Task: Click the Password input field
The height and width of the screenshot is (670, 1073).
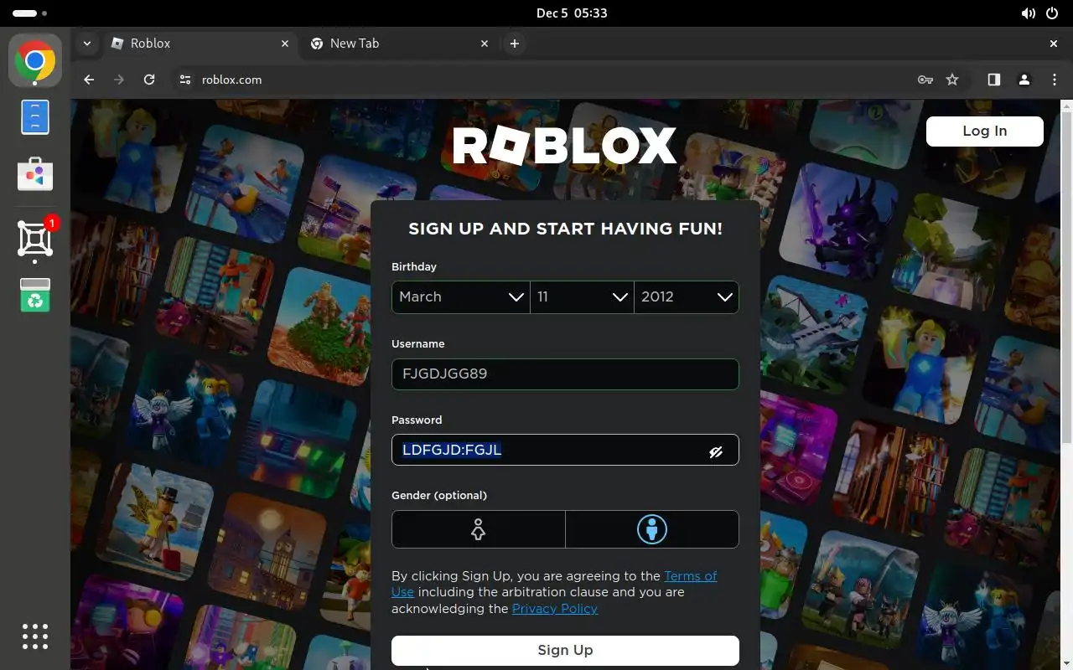Action: pyautogui.click(x=565, y=450)
